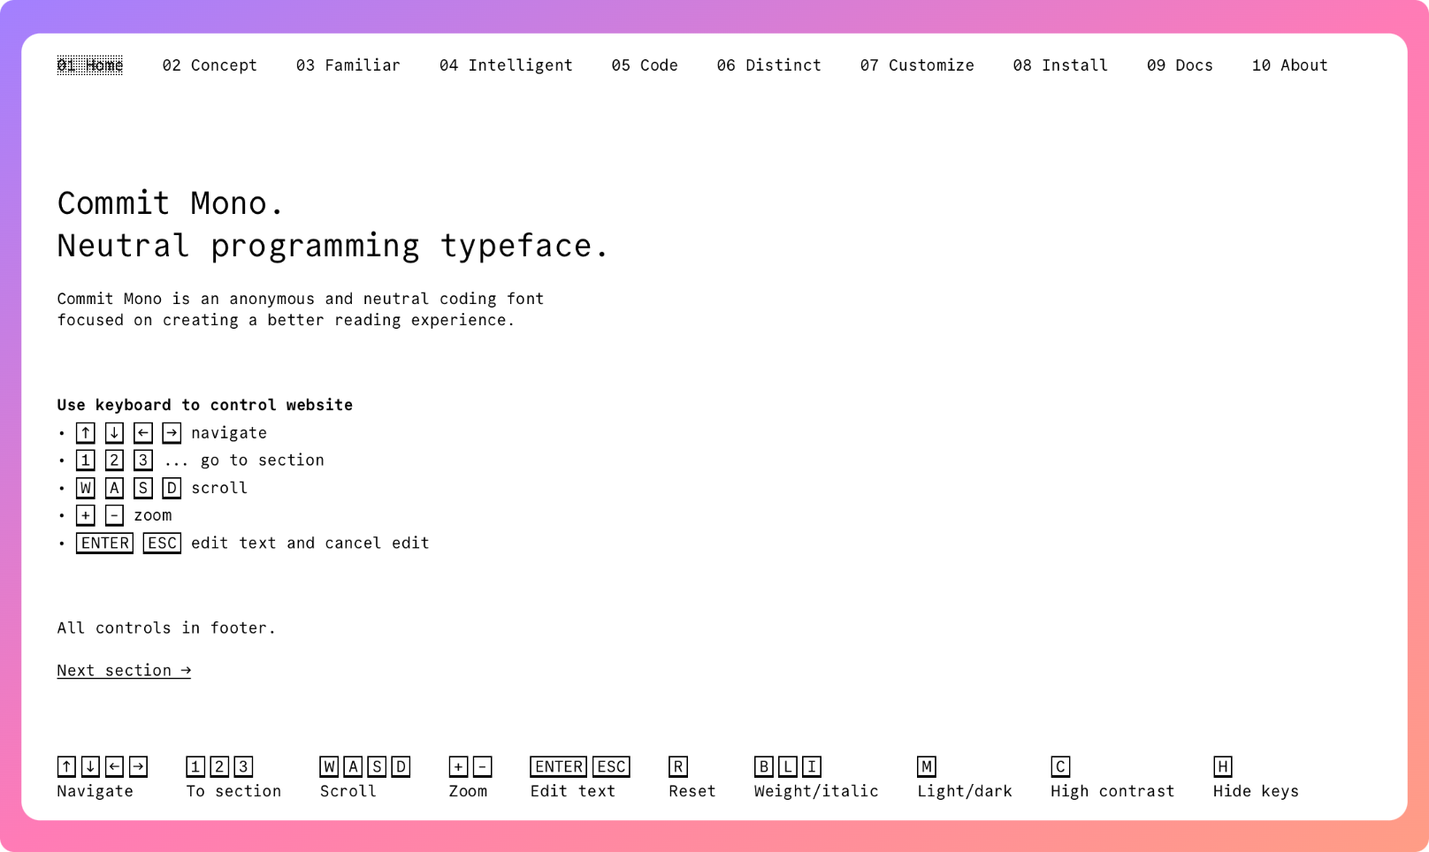Open the 08 Install section
The image size is (1429, 852).
1060,65
